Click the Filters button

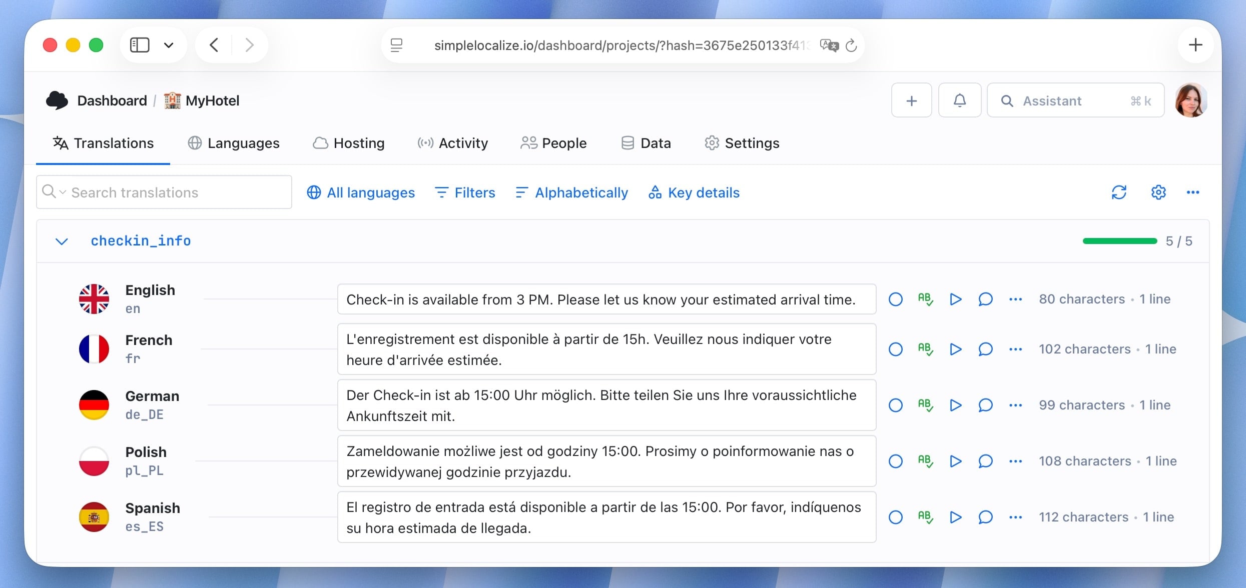(465, 192)
